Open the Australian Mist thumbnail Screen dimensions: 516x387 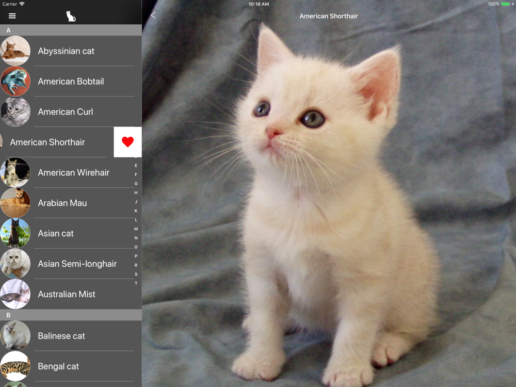15,294
